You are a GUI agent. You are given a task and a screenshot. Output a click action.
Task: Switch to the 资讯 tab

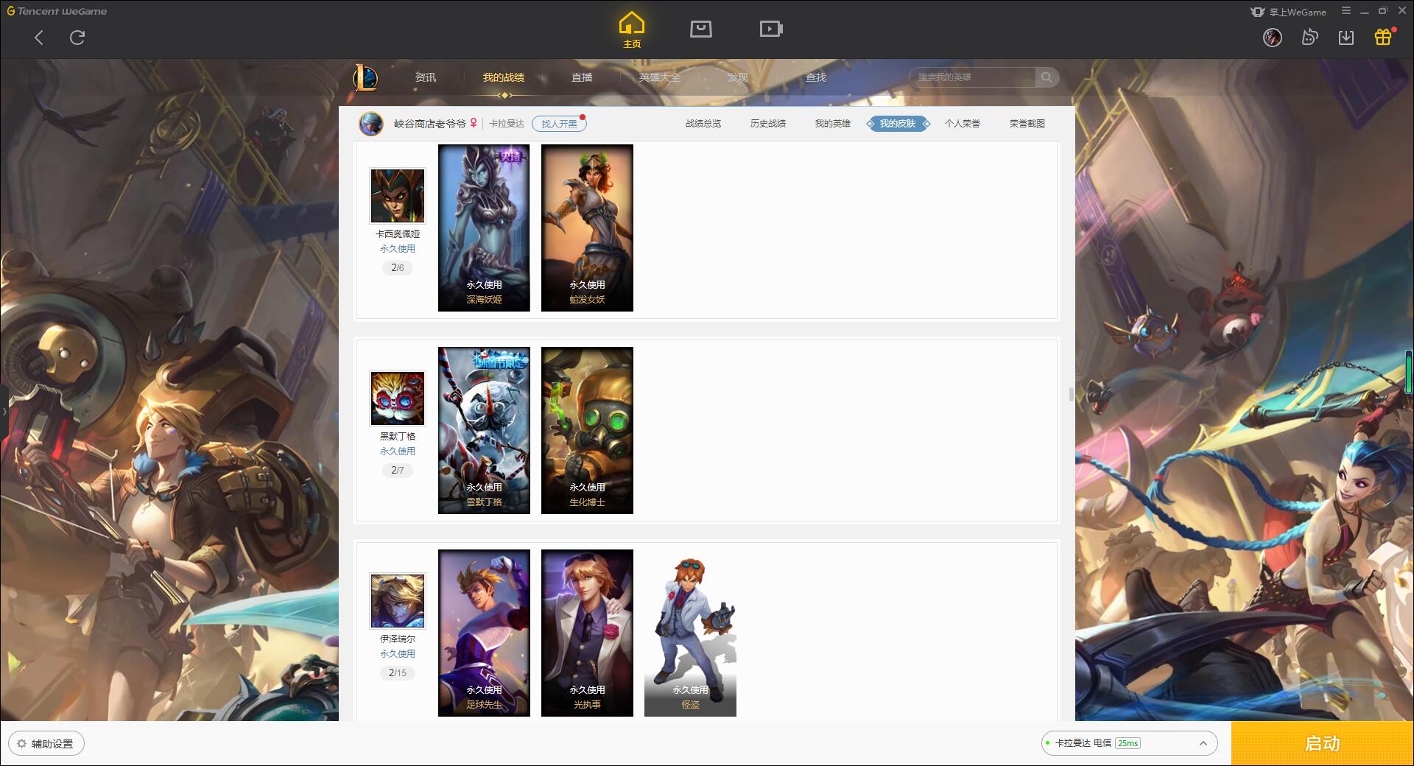(426, 77)
